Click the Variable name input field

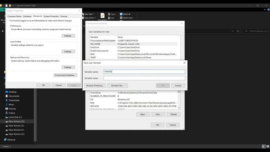click(x=144, y=72)
